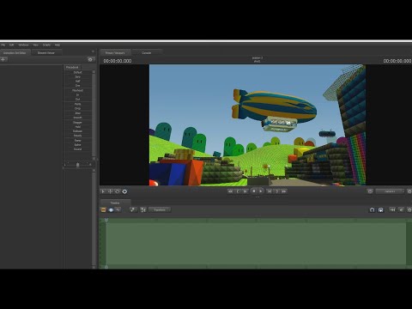This screenshot has width=412, height=309.
Task: Select the rotation manipulator tool below viewport
Action: (x=118, y=191)
